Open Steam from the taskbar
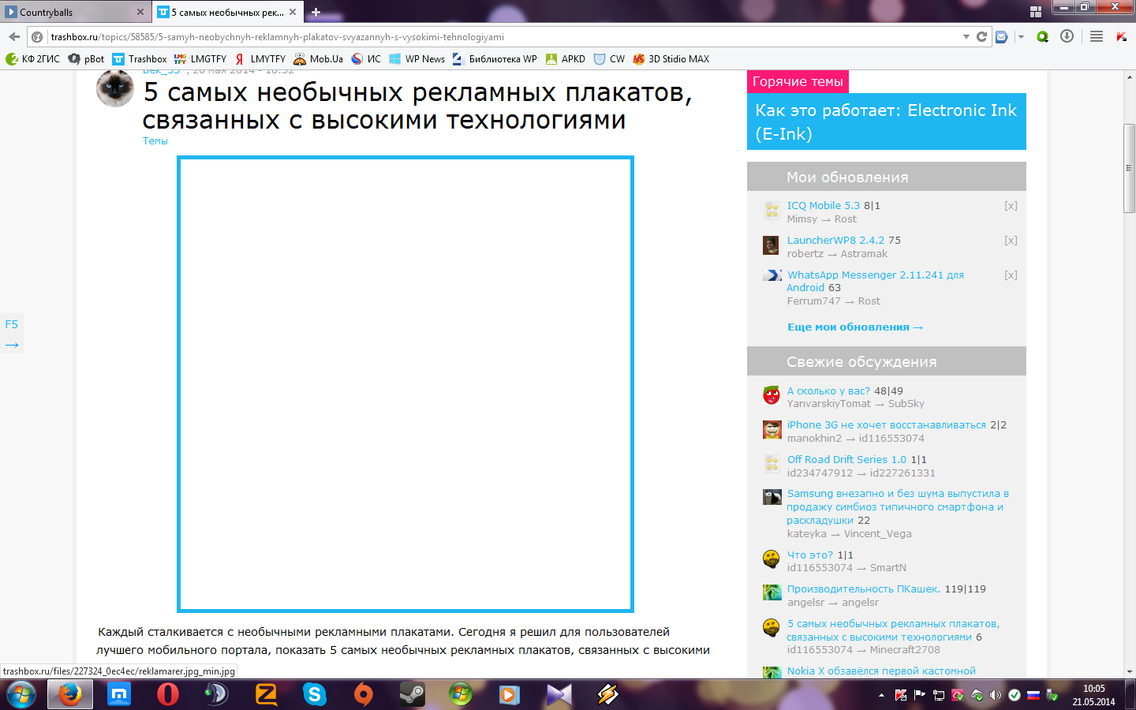1136x710 pixels. click(412, 694)
